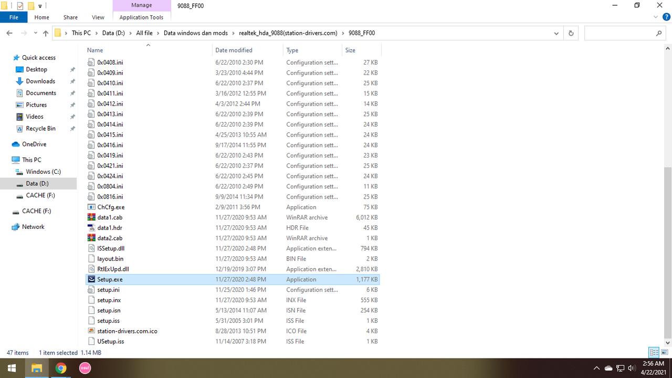Click the Back navigation arrow
This screenshot has height=378, width=672.
(x=9, y=33)
